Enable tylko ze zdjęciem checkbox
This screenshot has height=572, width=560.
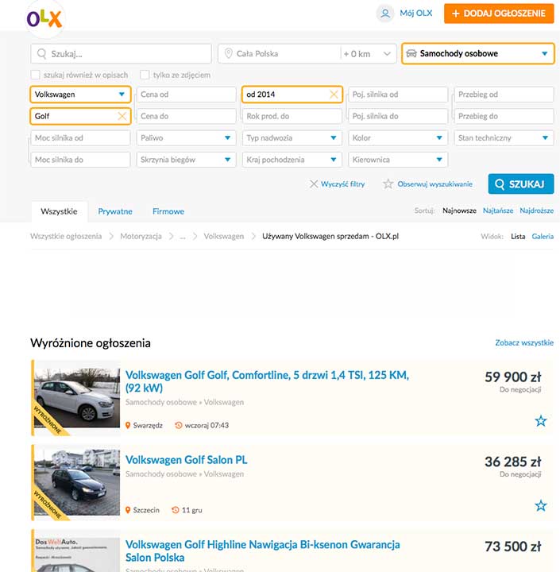[145, 75]
